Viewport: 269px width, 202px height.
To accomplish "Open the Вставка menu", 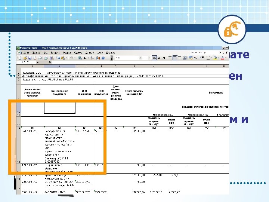I will (55, 53).
